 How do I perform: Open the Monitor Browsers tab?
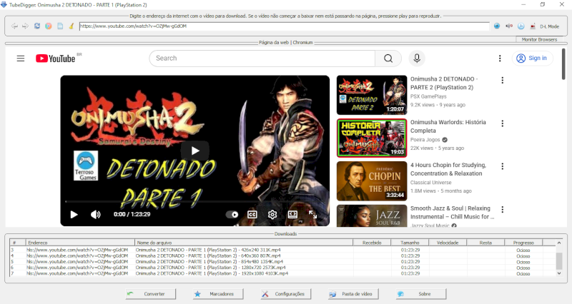click(x=539, y=40)
